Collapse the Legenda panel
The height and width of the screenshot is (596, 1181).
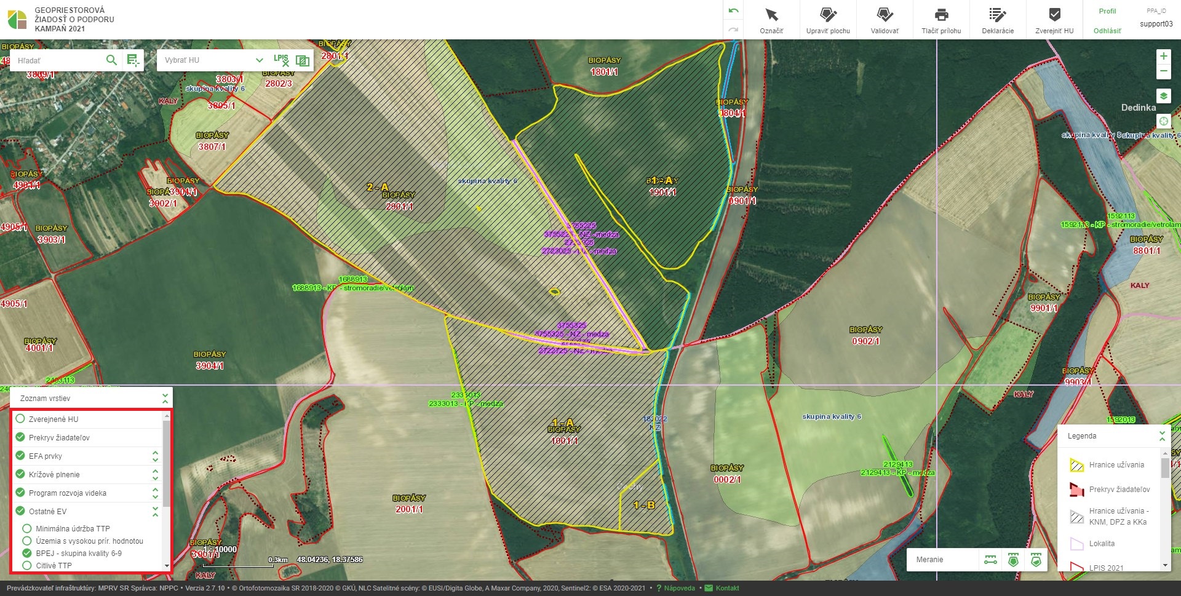coord(1162,436)
